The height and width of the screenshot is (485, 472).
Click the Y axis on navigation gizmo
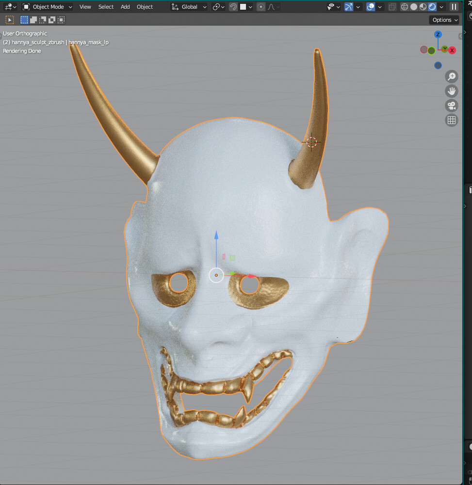click(x=445, y=48)
